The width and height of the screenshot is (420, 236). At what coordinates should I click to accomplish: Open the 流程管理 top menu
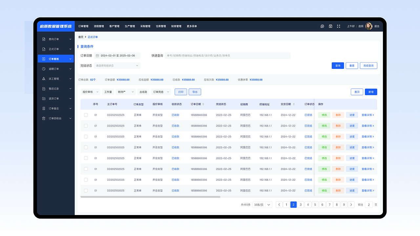point(99,26)
